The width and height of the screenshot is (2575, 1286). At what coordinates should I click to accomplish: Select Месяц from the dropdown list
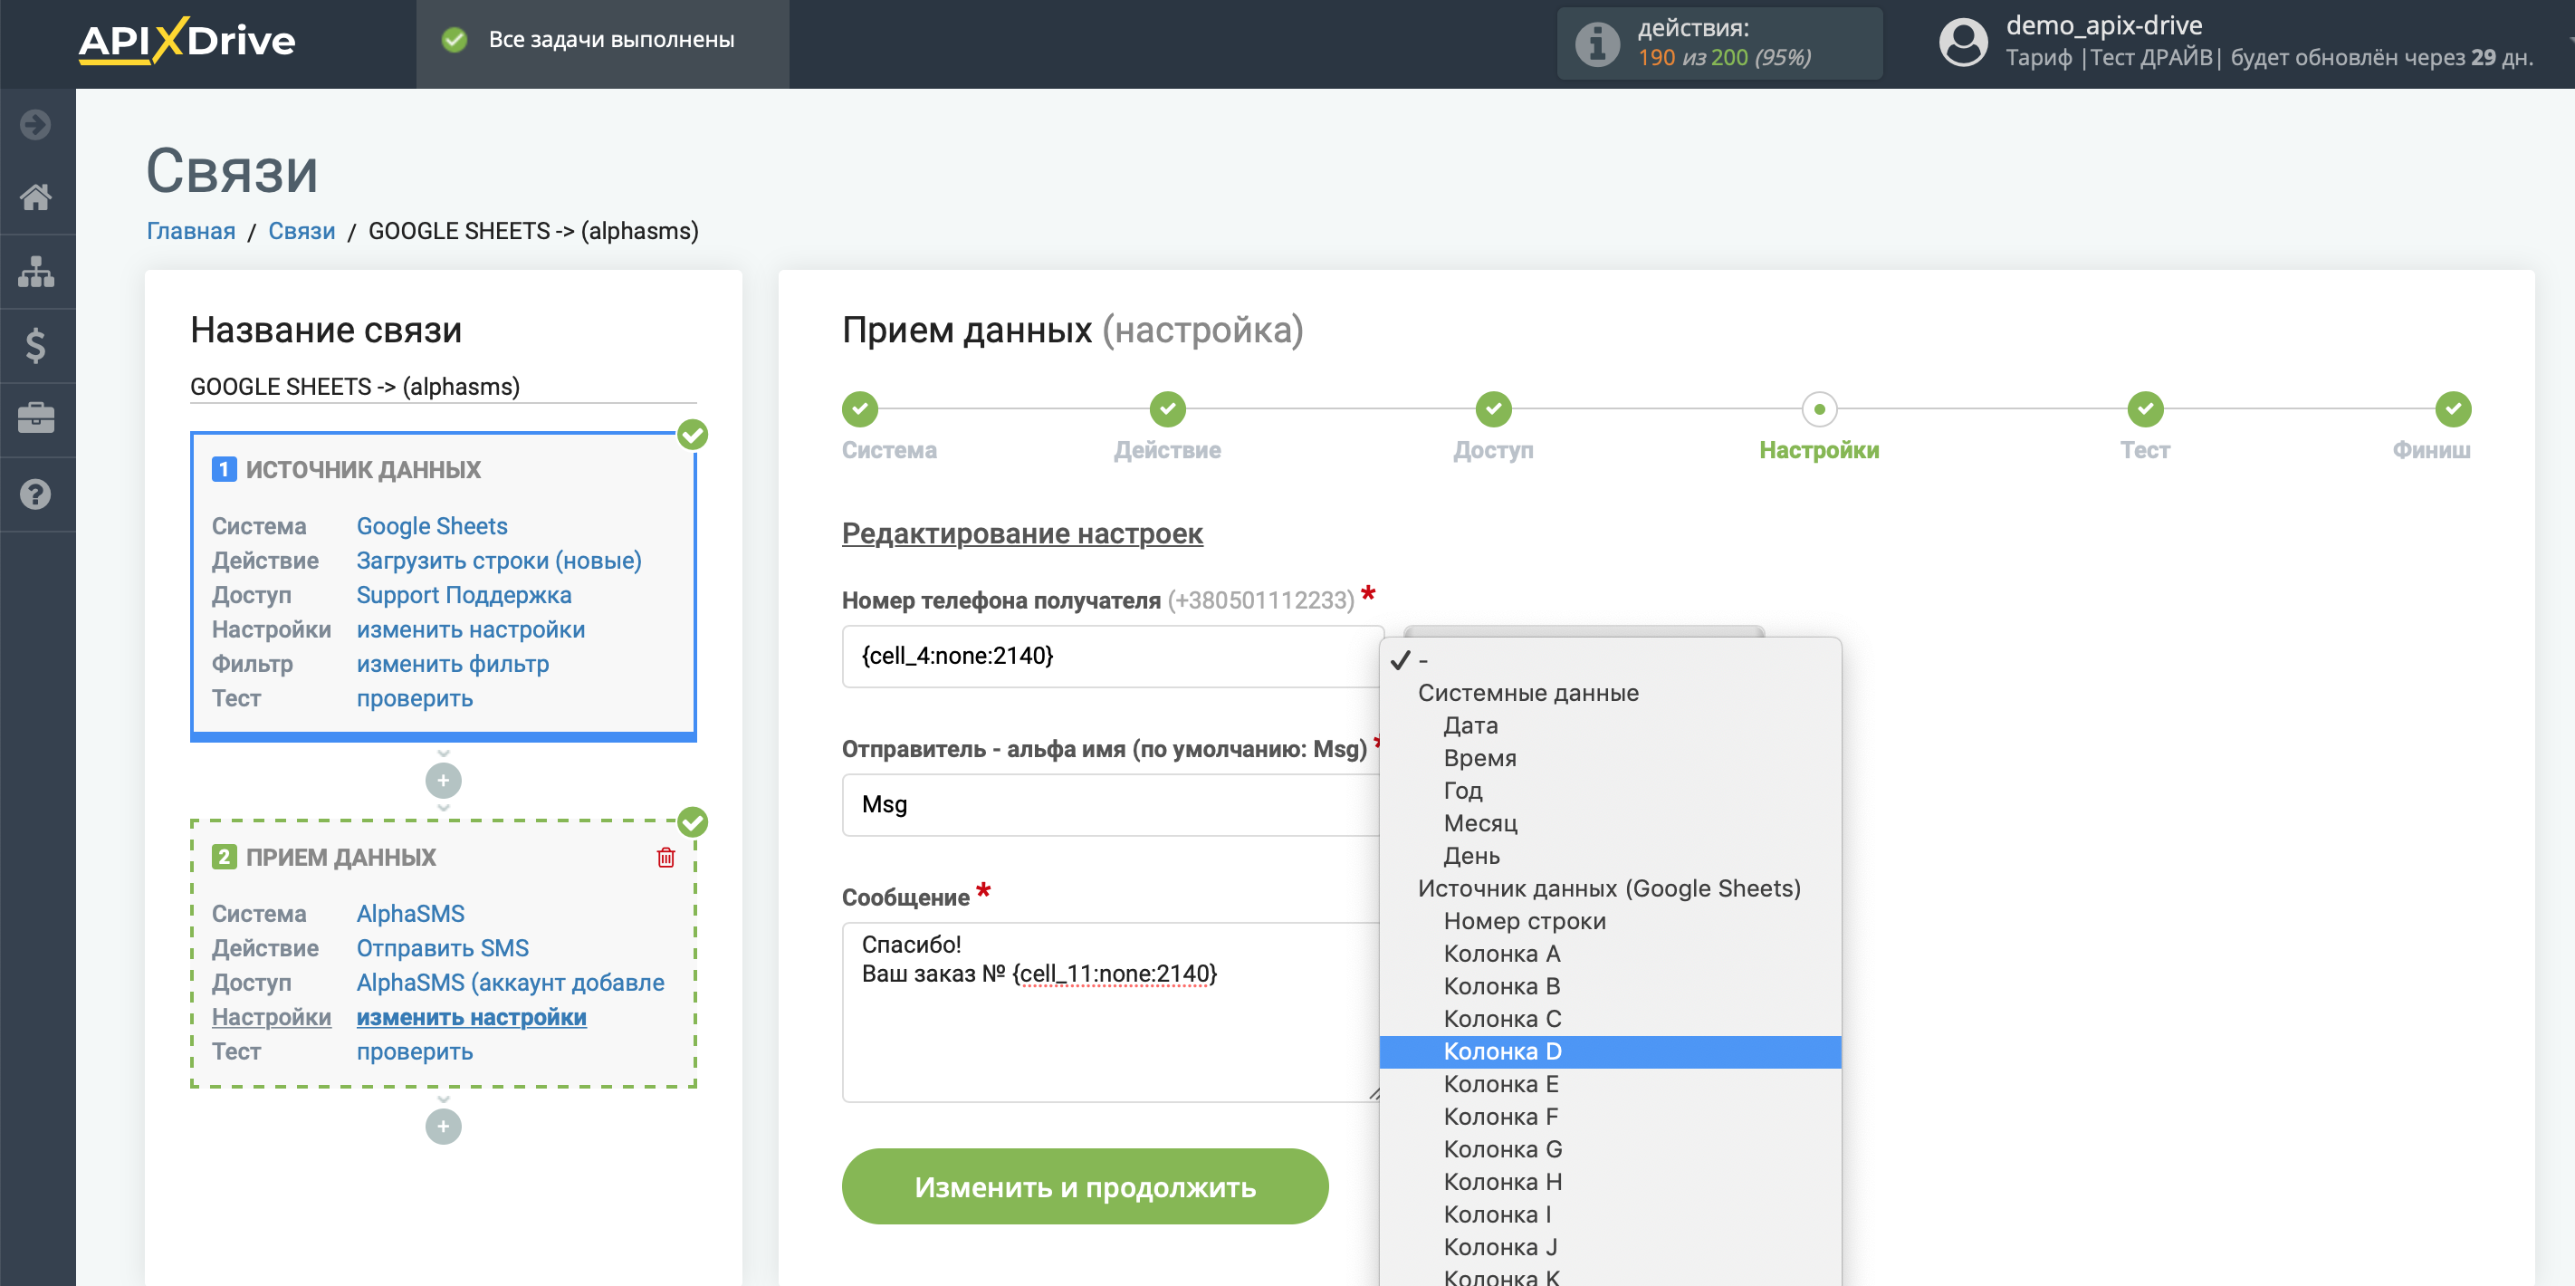1611,823
